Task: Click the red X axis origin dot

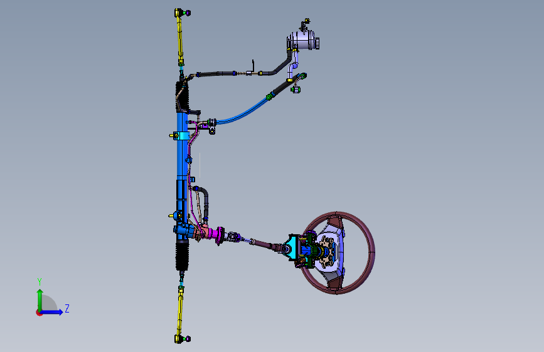Action: (39, 313)
